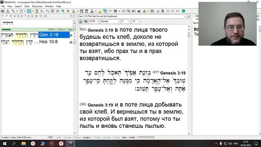
Task: Open the Help menu
Action: [x=58, y=7]
